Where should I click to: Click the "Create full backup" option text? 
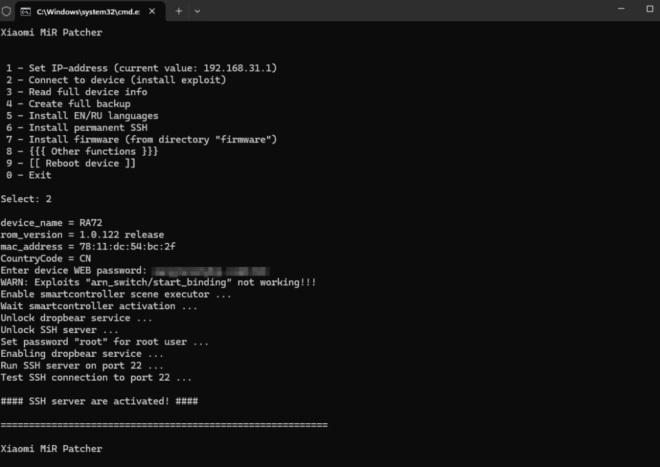(x=68, y=104)
